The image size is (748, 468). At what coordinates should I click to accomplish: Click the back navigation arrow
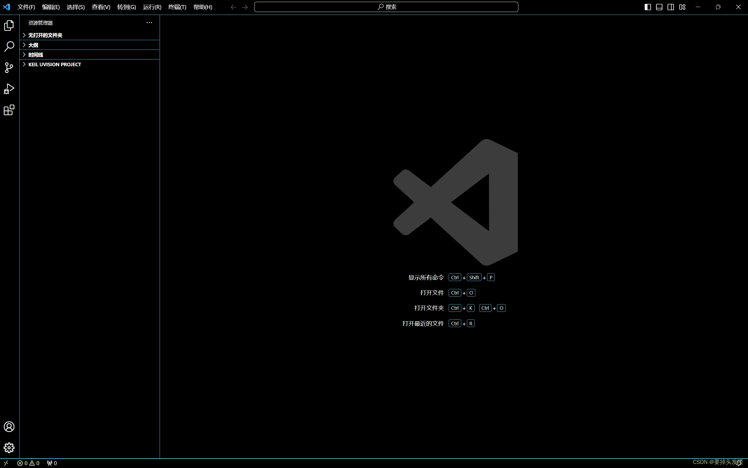pos(233,7)
